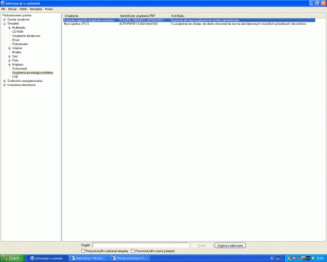The height and width of the screenshot is (262, 327).
Task: Check Przeszukaj tylko nazwy kategorii checkbox
Action: (x=133, y=251)
